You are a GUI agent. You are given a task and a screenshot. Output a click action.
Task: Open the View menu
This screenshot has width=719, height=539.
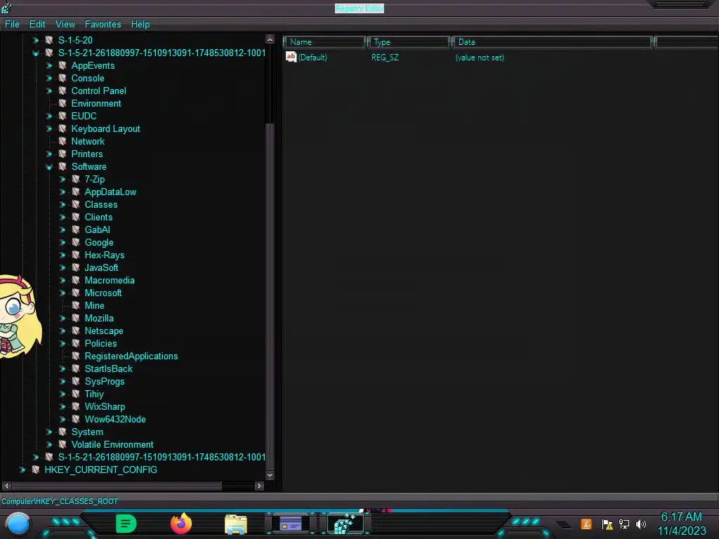[x=65, y=25]
